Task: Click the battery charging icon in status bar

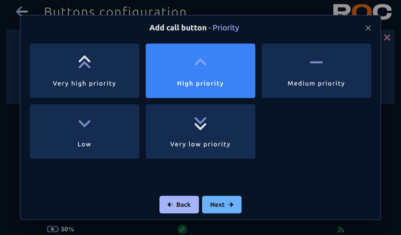Action: tap(53, 229)
